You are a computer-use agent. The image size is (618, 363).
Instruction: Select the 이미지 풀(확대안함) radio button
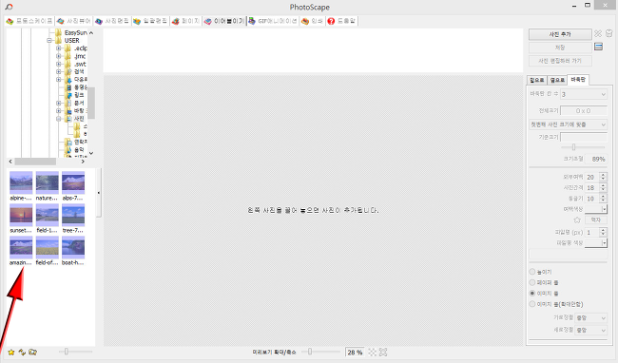coord(532,304)
